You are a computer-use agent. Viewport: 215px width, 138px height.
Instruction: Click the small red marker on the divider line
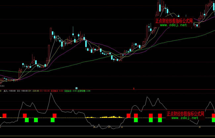[x=134, y=88]
